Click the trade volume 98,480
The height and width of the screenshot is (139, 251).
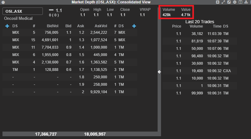pyautogui.click(x=197, y=56)
